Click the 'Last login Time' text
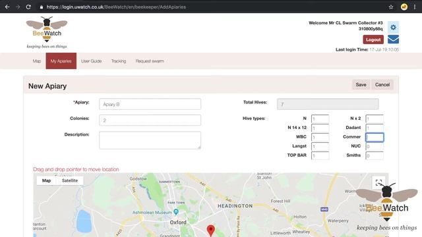The height and width of the screenshot is (237, 422). click(x=351, y=49)
